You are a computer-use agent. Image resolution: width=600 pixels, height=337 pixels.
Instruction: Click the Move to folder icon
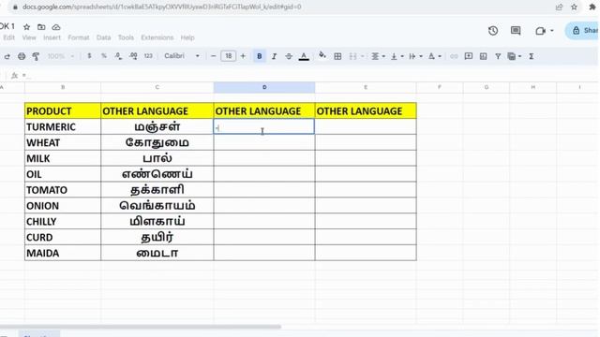pos(41,27)
